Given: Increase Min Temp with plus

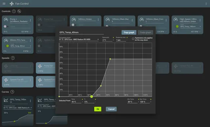Looking at the screenshot, I should 138,99.
